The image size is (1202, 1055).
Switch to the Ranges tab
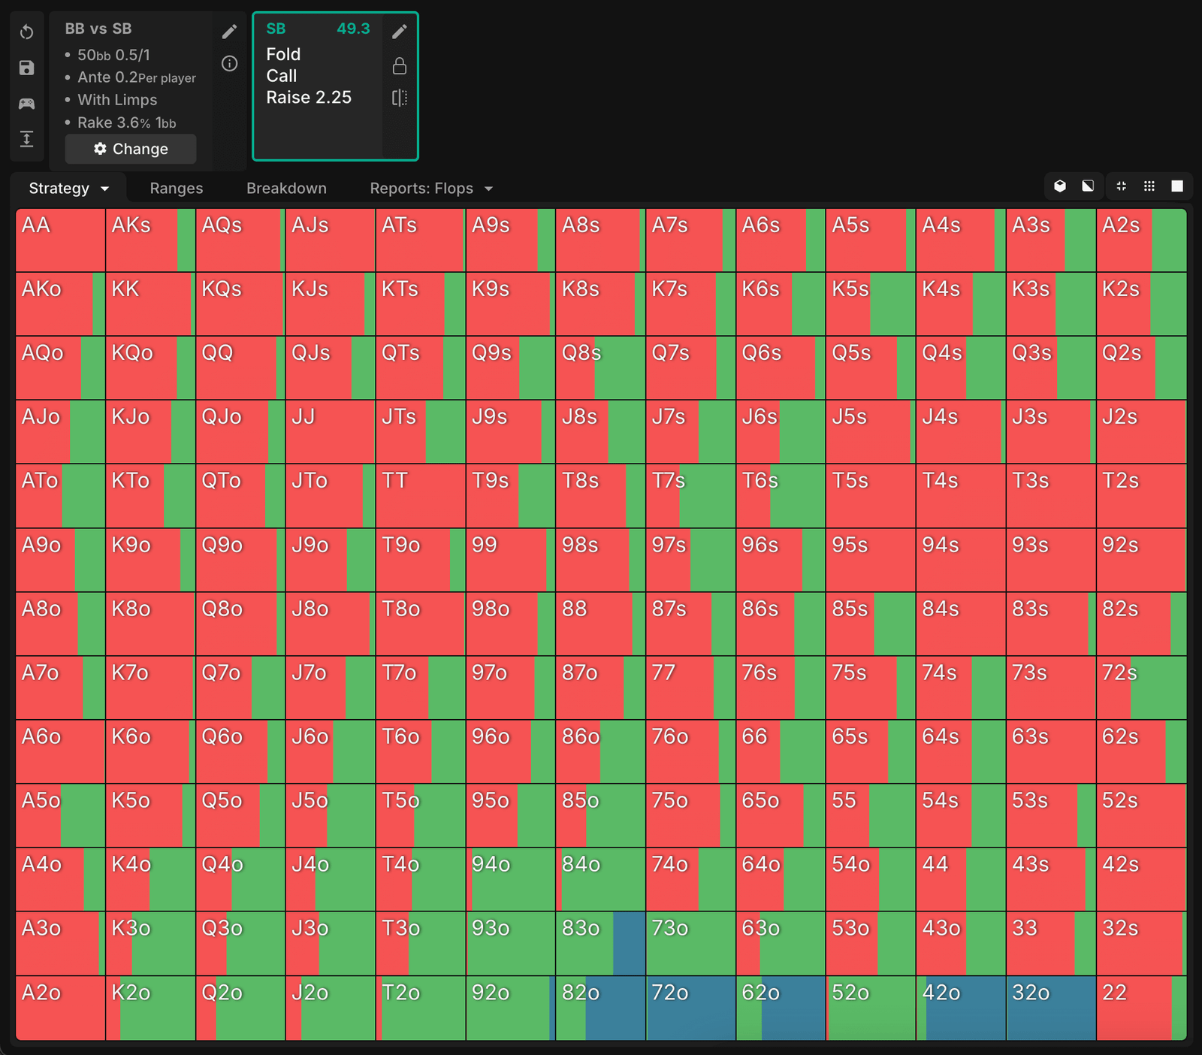click(x=177, y=189)
